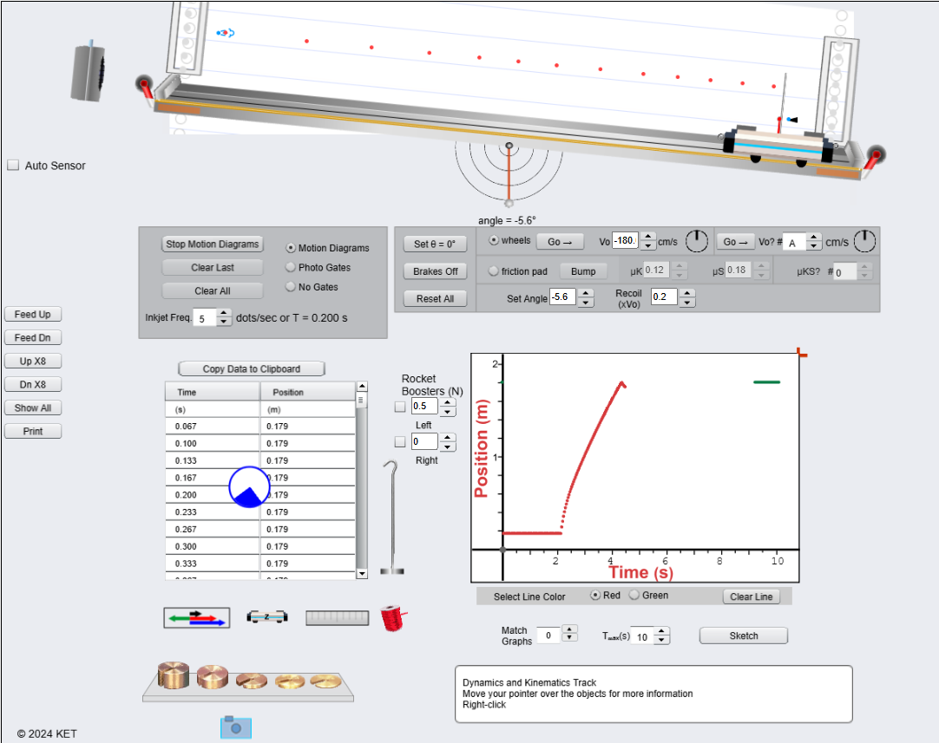Click the camera screenshot icon
The width and height of the screenshot is (939, 743).
[235, 727]
